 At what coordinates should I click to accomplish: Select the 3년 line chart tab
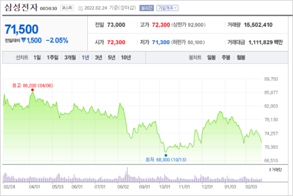99,58
